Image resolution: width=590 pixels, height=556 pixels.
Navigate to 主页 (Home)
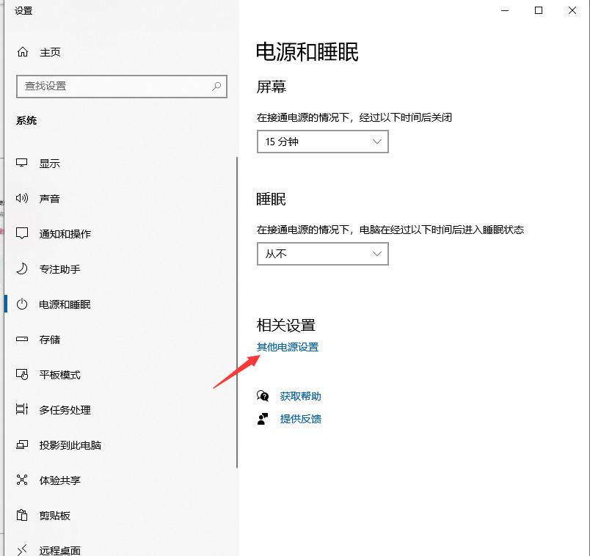coord(40,52)
